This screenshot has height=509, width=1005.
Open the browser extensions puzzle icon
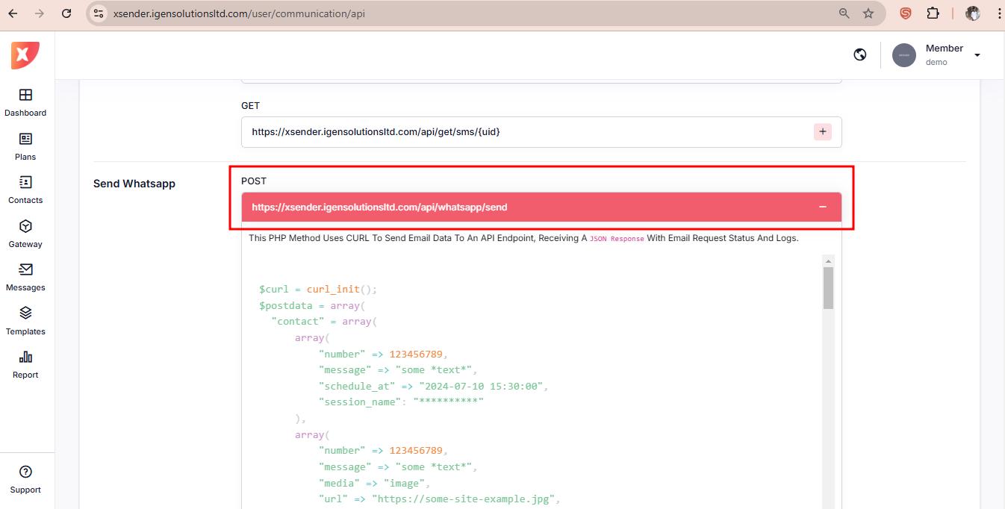pyautogui.click(x=933, y=13)
